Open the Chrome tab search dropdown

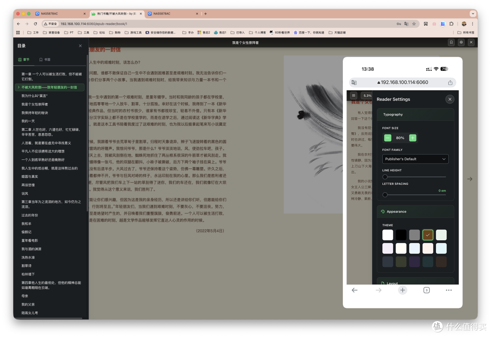pyautogui.click(x=472, y=14)
